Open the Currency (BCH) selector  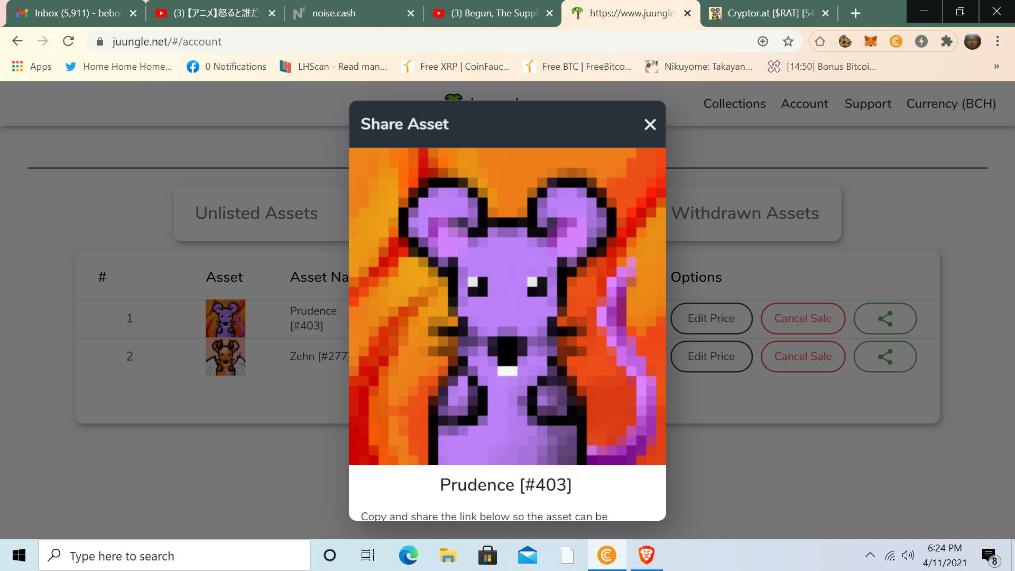(951, 104)
